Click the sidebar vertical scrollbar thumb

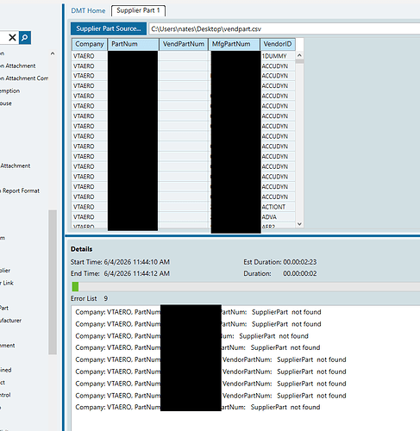pyautogui.click(x=53, y=282)
